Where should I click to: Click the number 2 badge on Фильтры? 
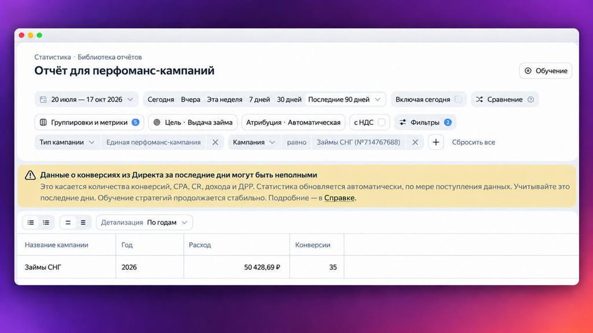(448, 122)
